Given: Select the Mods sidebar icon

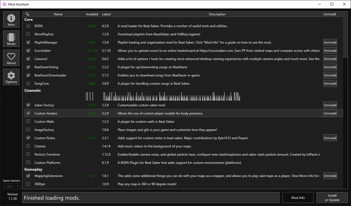Looking at the screenshot, I should point(11,38).
